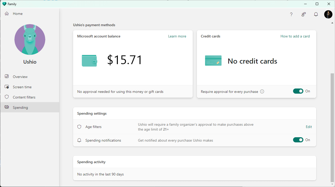This screenshot has height=187, width=335.
Task: Click the scrollbar down arrow
Action: (x=332, y=184)
